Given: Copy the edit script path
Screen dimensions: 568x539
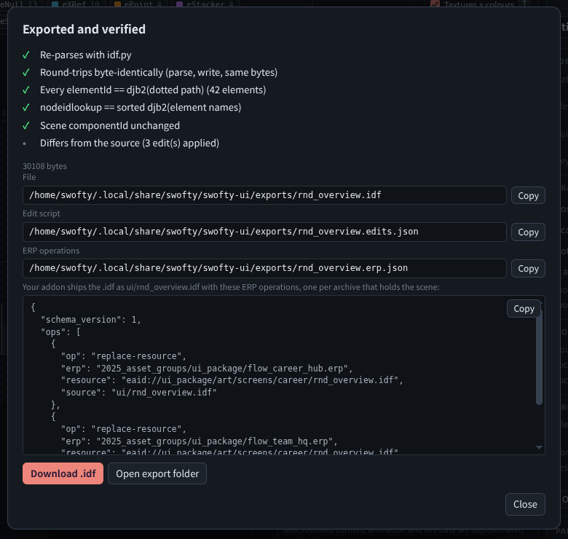Looking at the screenshot, I should [528, 232].
